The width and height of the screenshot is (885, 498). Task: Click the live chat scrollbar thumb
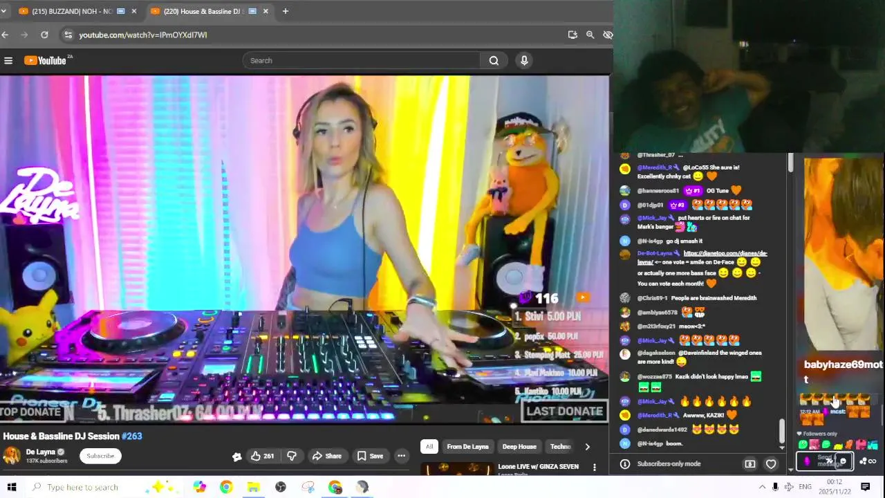point(781,431)
